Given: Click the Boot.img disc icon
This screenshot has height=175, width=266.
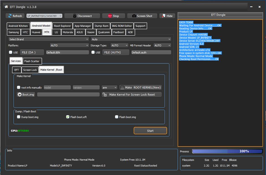Looking at the screenshot, I should coord(19,95).
